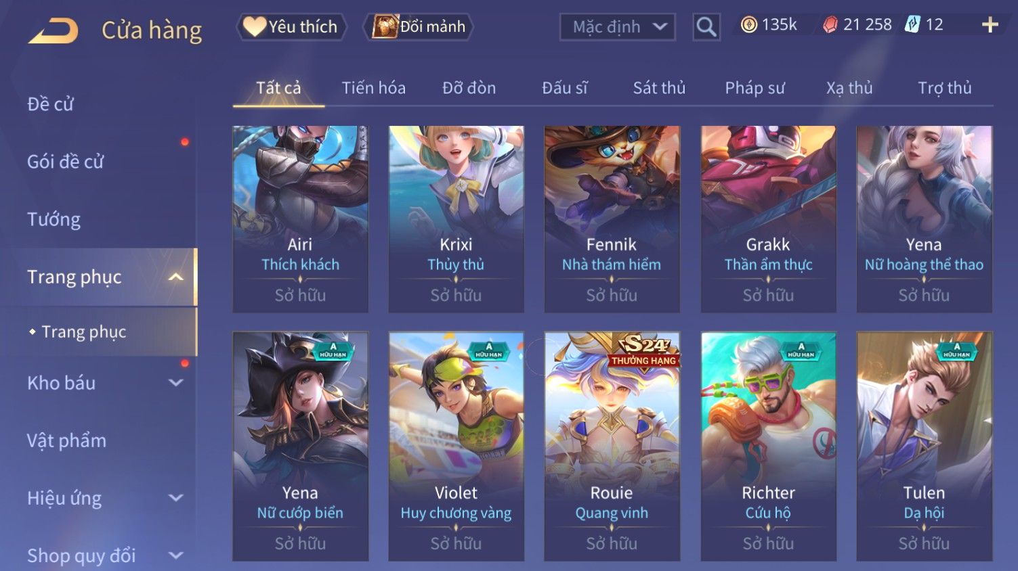Click the golden back arrow icon
The width and height of the screenshot is (1018, 571).
coord(53,30)
